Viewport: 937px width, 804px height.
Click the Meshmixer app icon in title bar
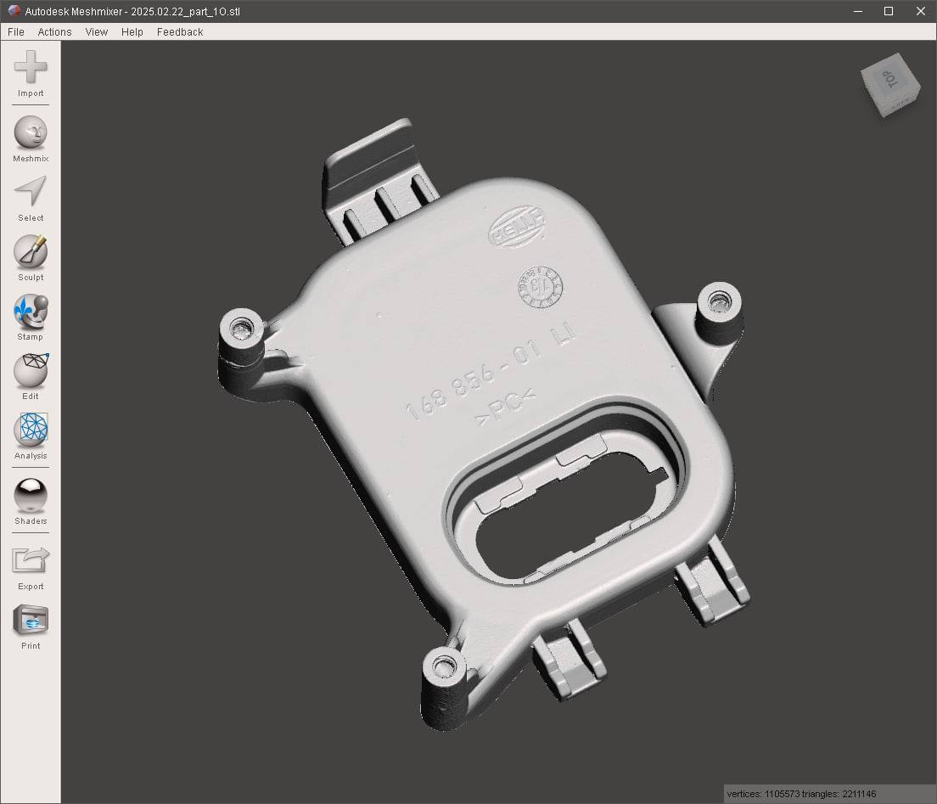click(14, 11)
